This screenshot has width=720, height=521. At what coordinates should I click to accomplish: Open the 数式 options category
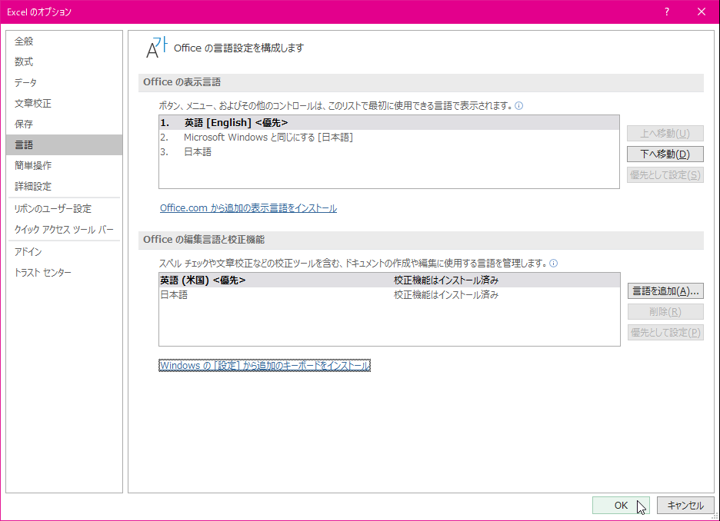(65, 62)
